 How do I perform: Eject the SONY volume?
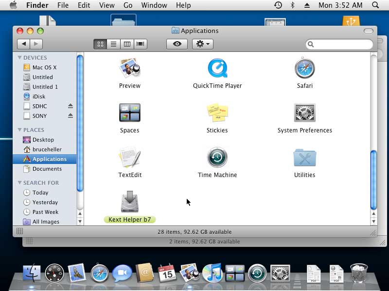pyautogui.click(x=71, y=115)
